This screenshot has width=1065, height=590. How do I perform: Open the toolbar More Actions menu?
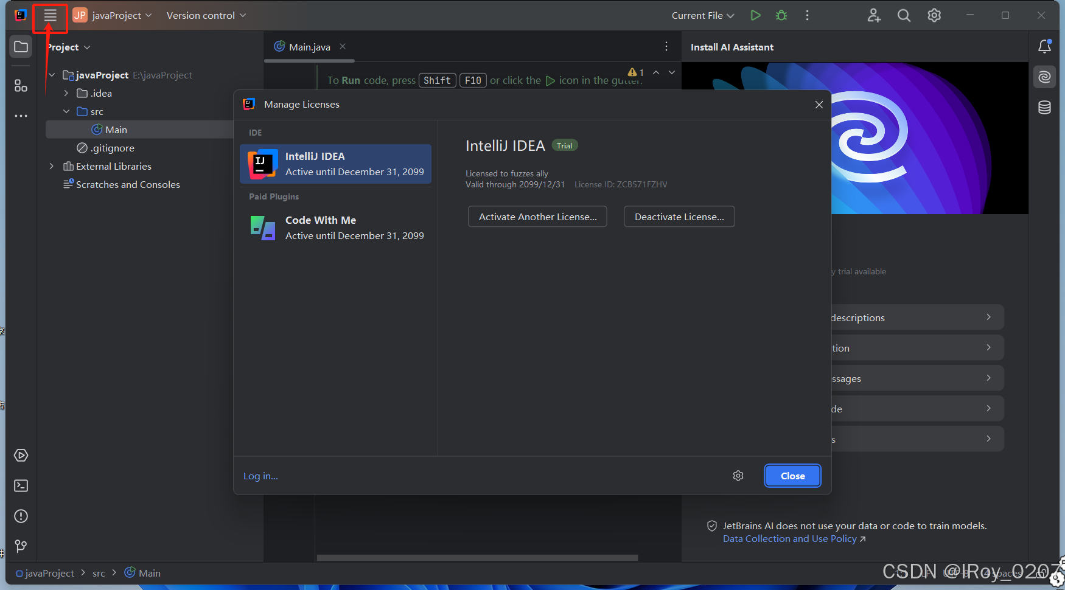[x=807, y=15]
